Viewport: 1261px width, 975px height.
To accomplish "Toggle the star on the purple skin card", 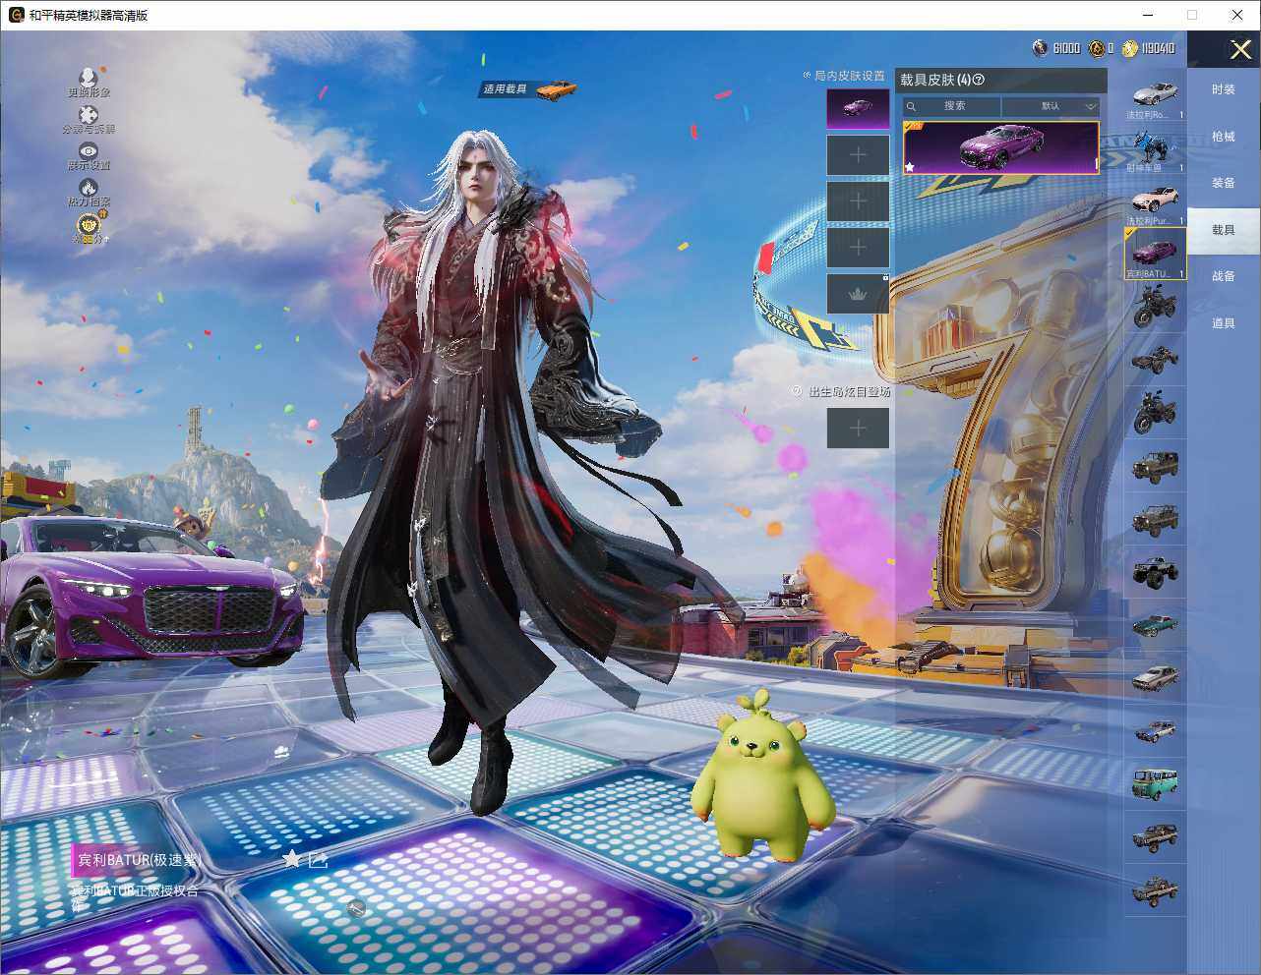I will point(910,167).
